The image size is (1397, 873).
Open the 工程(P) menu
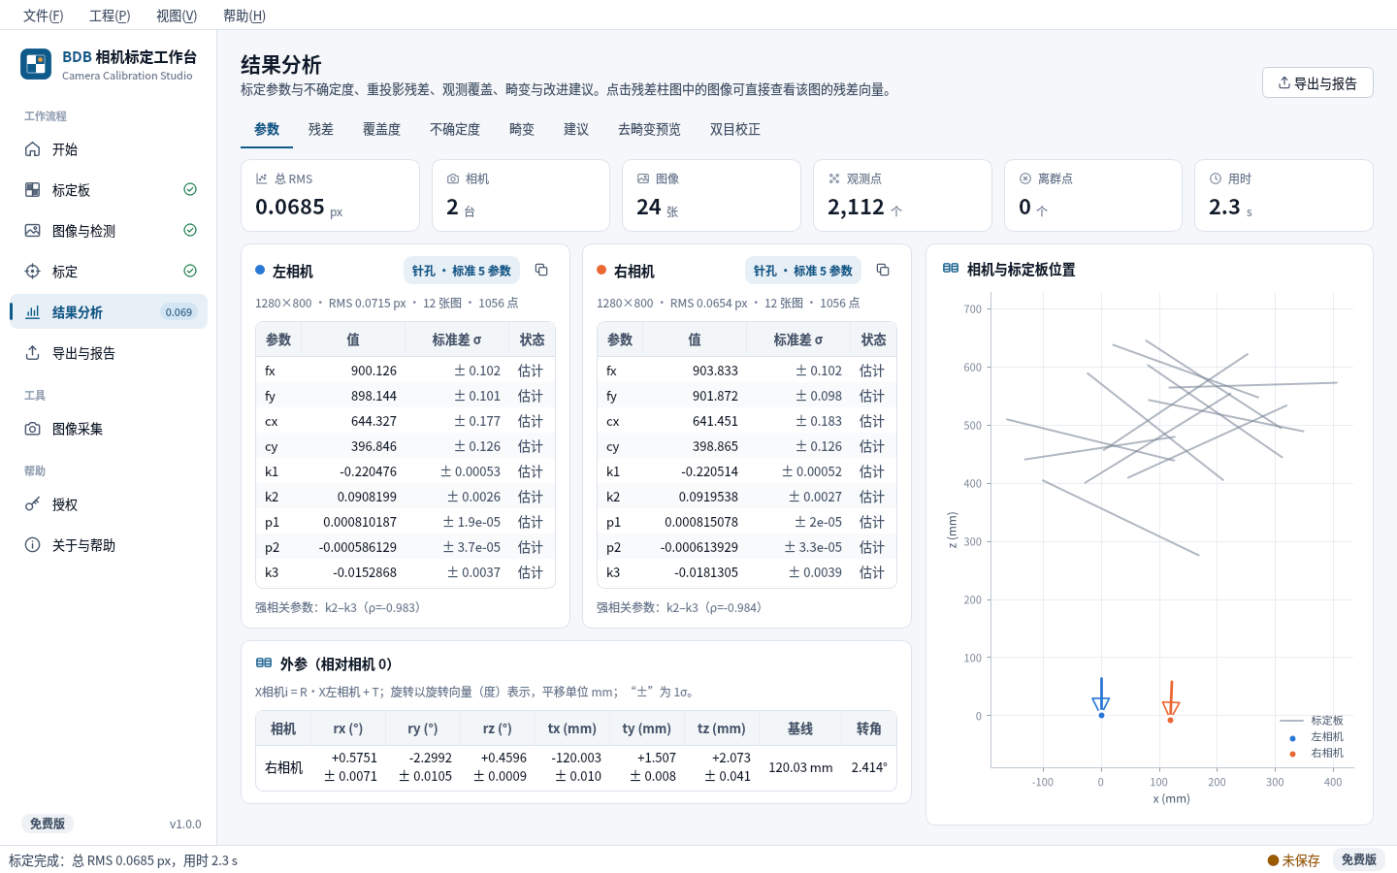coord(110,16)
